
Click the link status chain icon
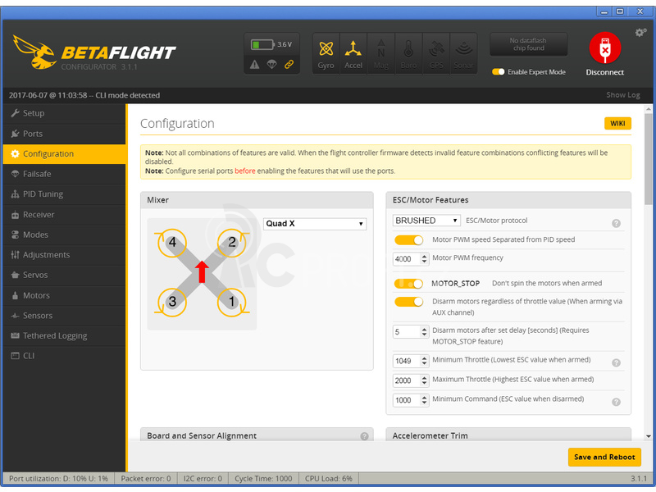point(289,65)
